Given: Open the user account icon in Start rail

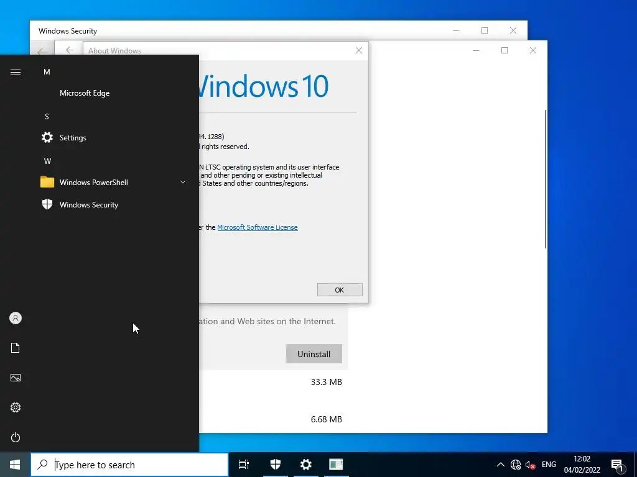Looking at the screenshot, I should [x=16, y=318].
